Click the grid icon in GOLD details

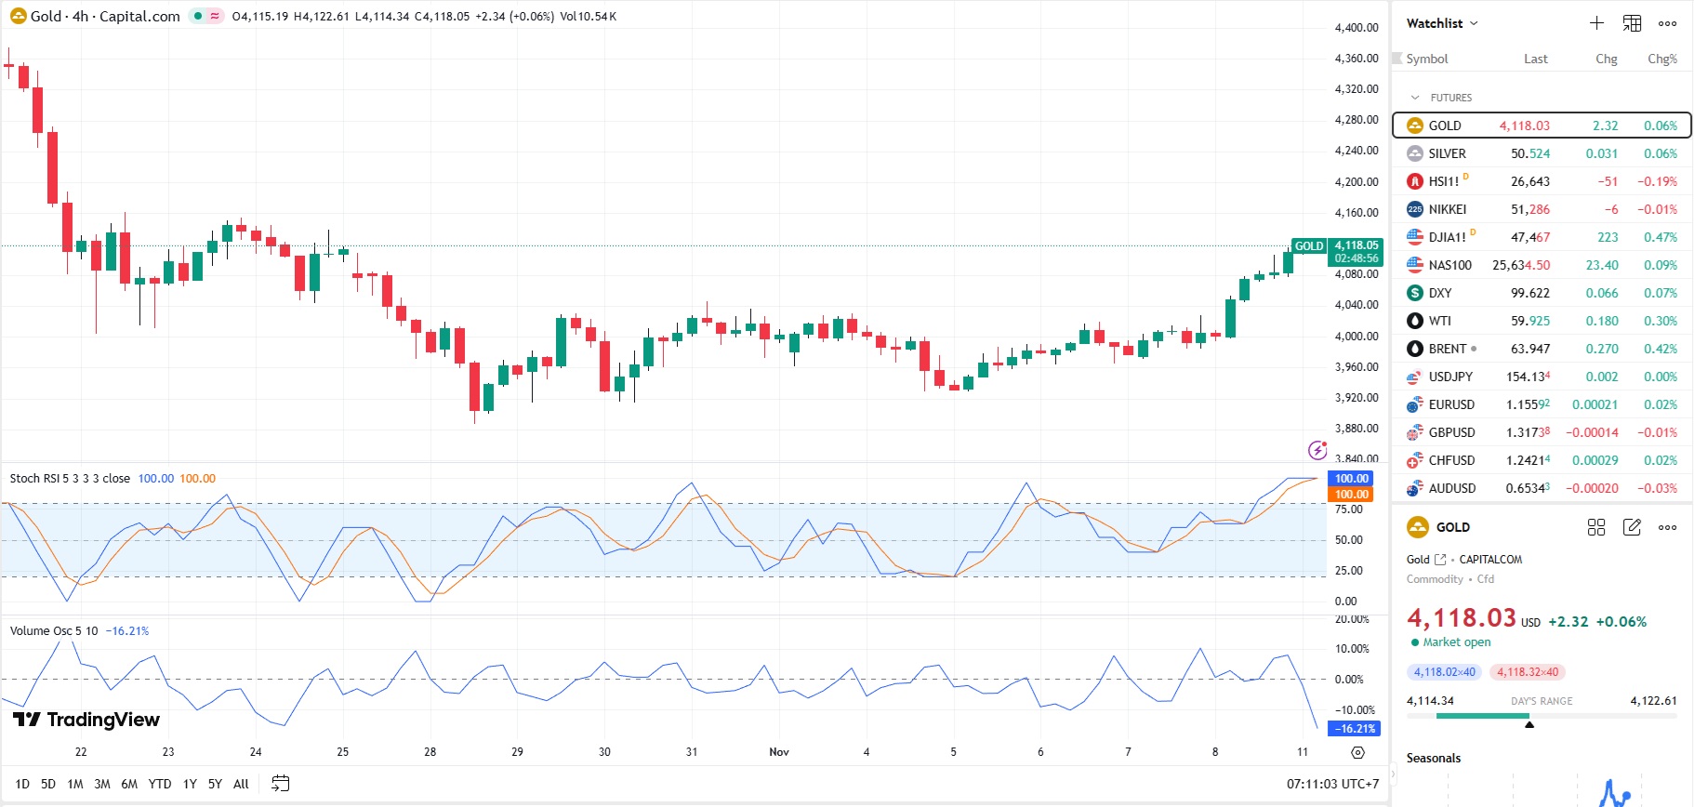[x=1596, y=527]
